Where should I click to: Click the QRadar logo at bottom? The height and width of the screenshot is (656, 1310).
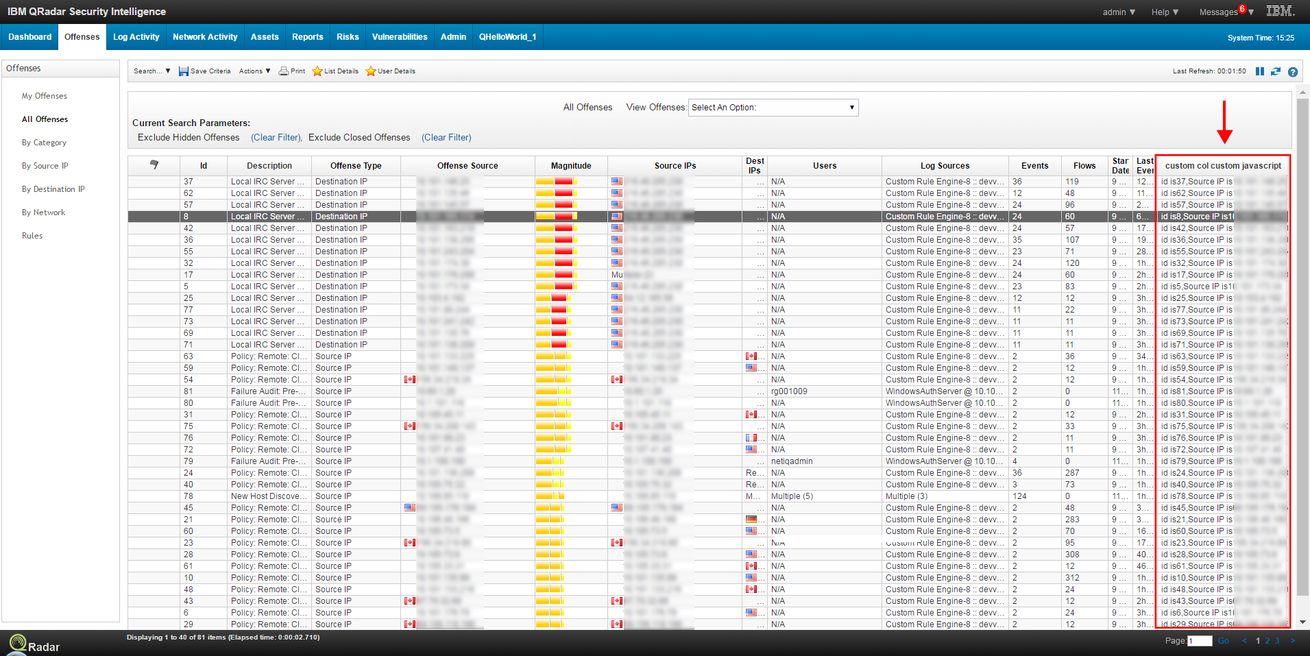tap(34, 644)
